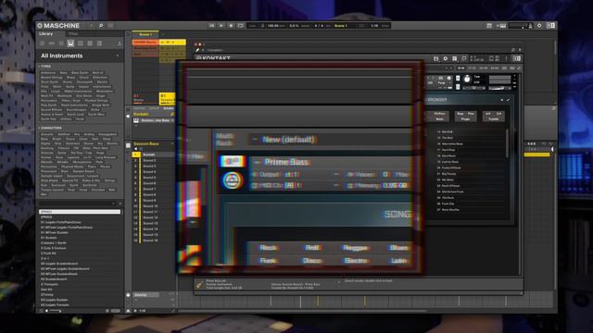Confirm with the BROWSER panel checkmark
This screenshot has height=333, width=593.
pos(508,100)
